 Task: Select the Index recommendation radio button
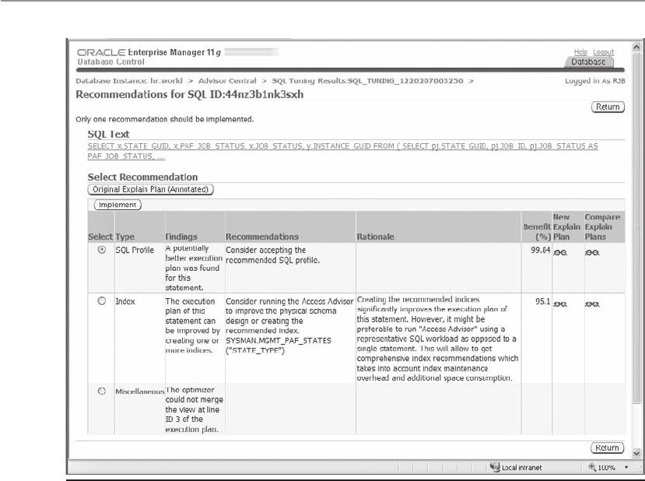pos(102,300)
